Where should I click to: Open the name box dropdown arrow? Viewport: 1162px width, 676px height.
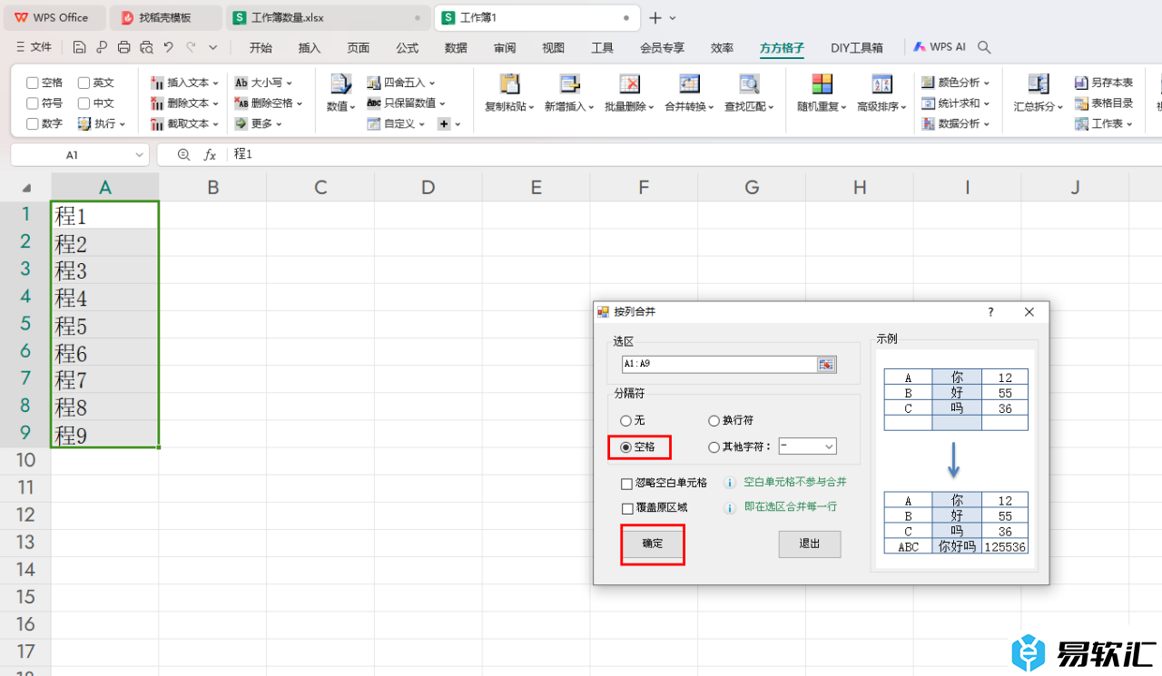(x=139, y=155)
